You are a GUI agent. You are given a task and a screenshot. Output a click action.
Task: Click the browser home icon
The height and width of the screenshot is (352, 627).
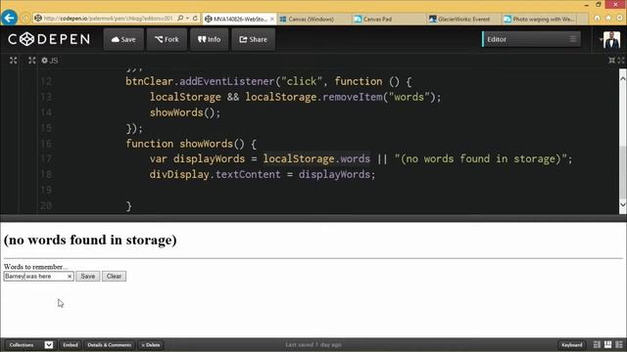(597, 19)
